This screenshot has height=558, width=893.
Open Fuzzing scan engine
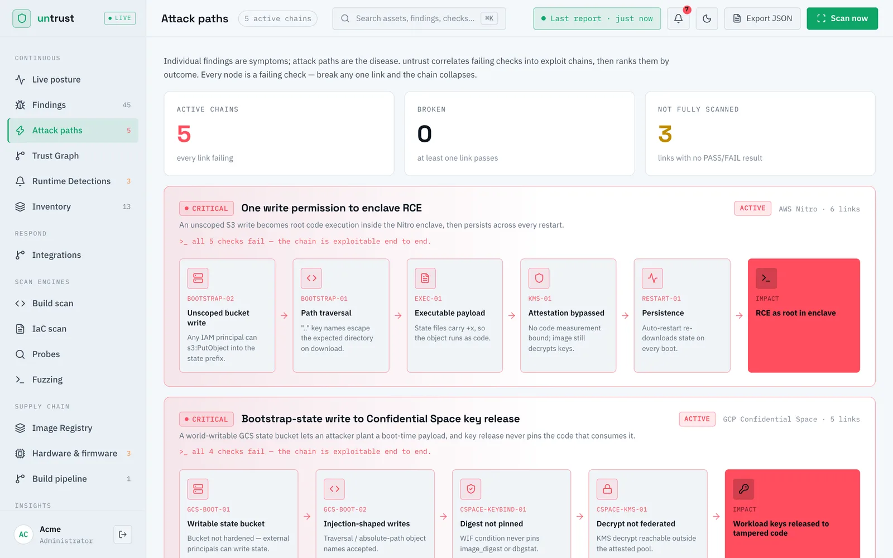click(x=73, y=379)
